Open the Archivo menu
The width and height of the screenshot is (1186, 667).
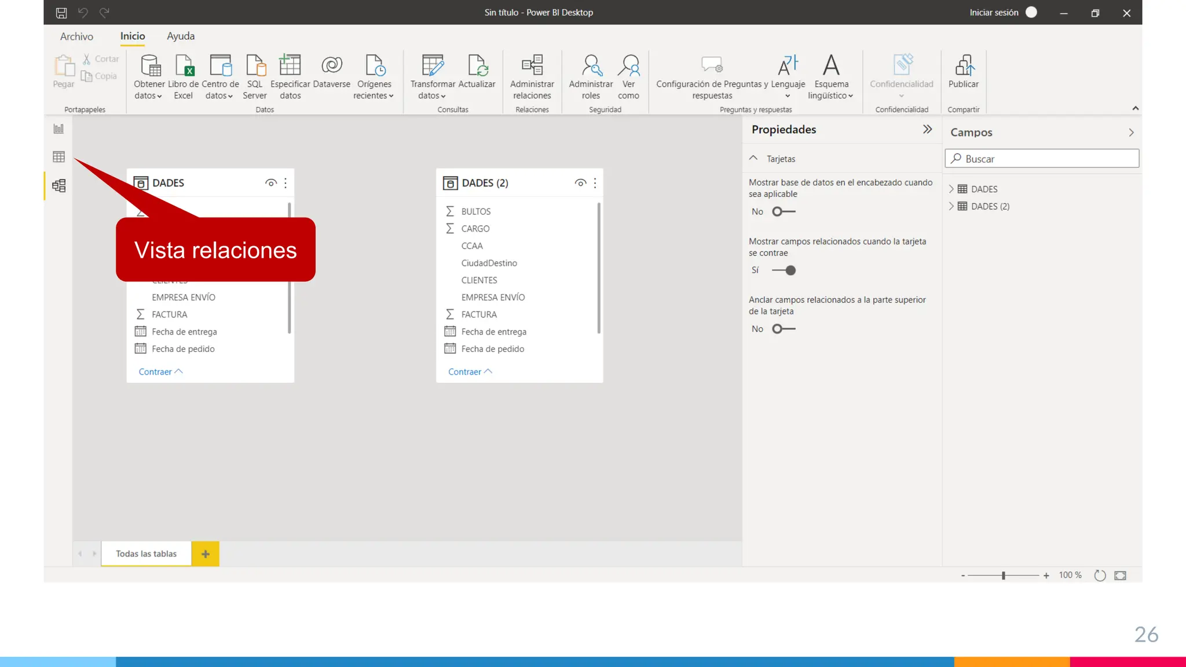click(76, 36)
